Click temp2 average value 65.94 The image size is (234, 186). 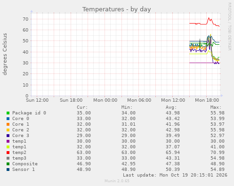point(173,153)
